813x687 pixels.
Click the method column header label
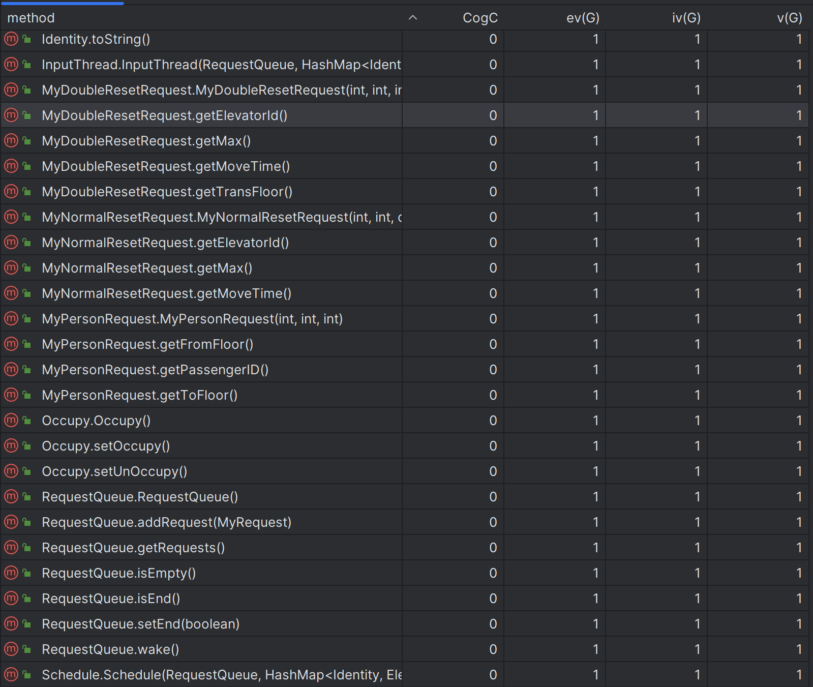(x=31, y=18)
